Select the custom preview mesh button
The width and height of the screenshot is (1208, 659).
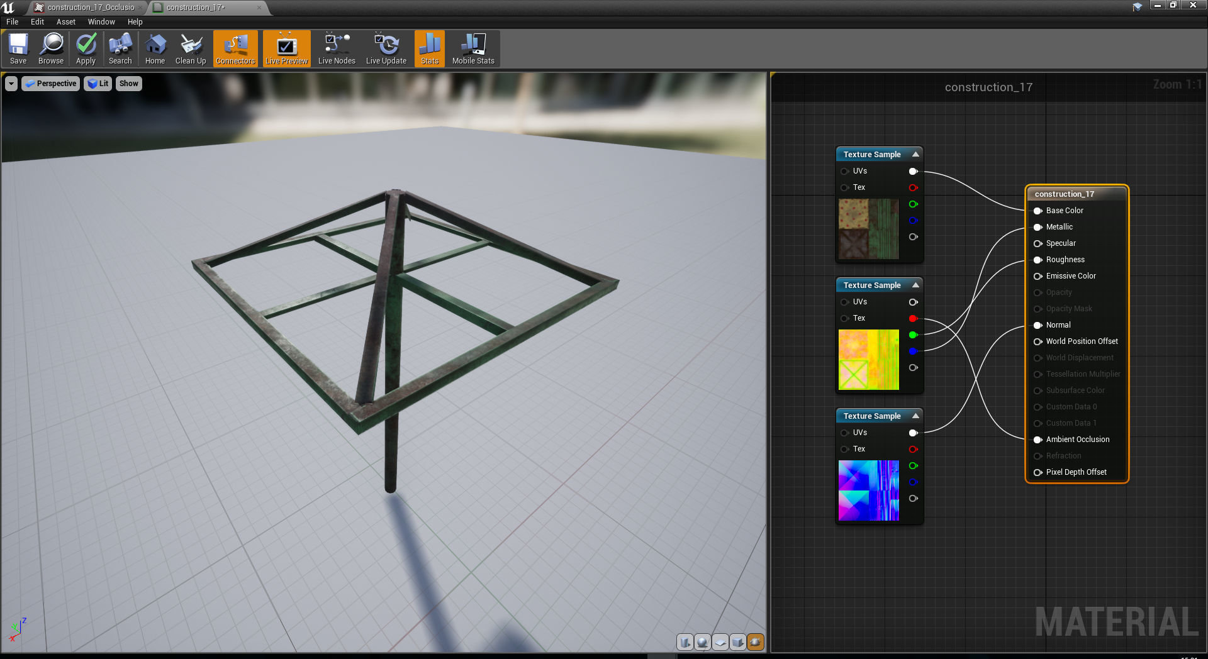756,642
